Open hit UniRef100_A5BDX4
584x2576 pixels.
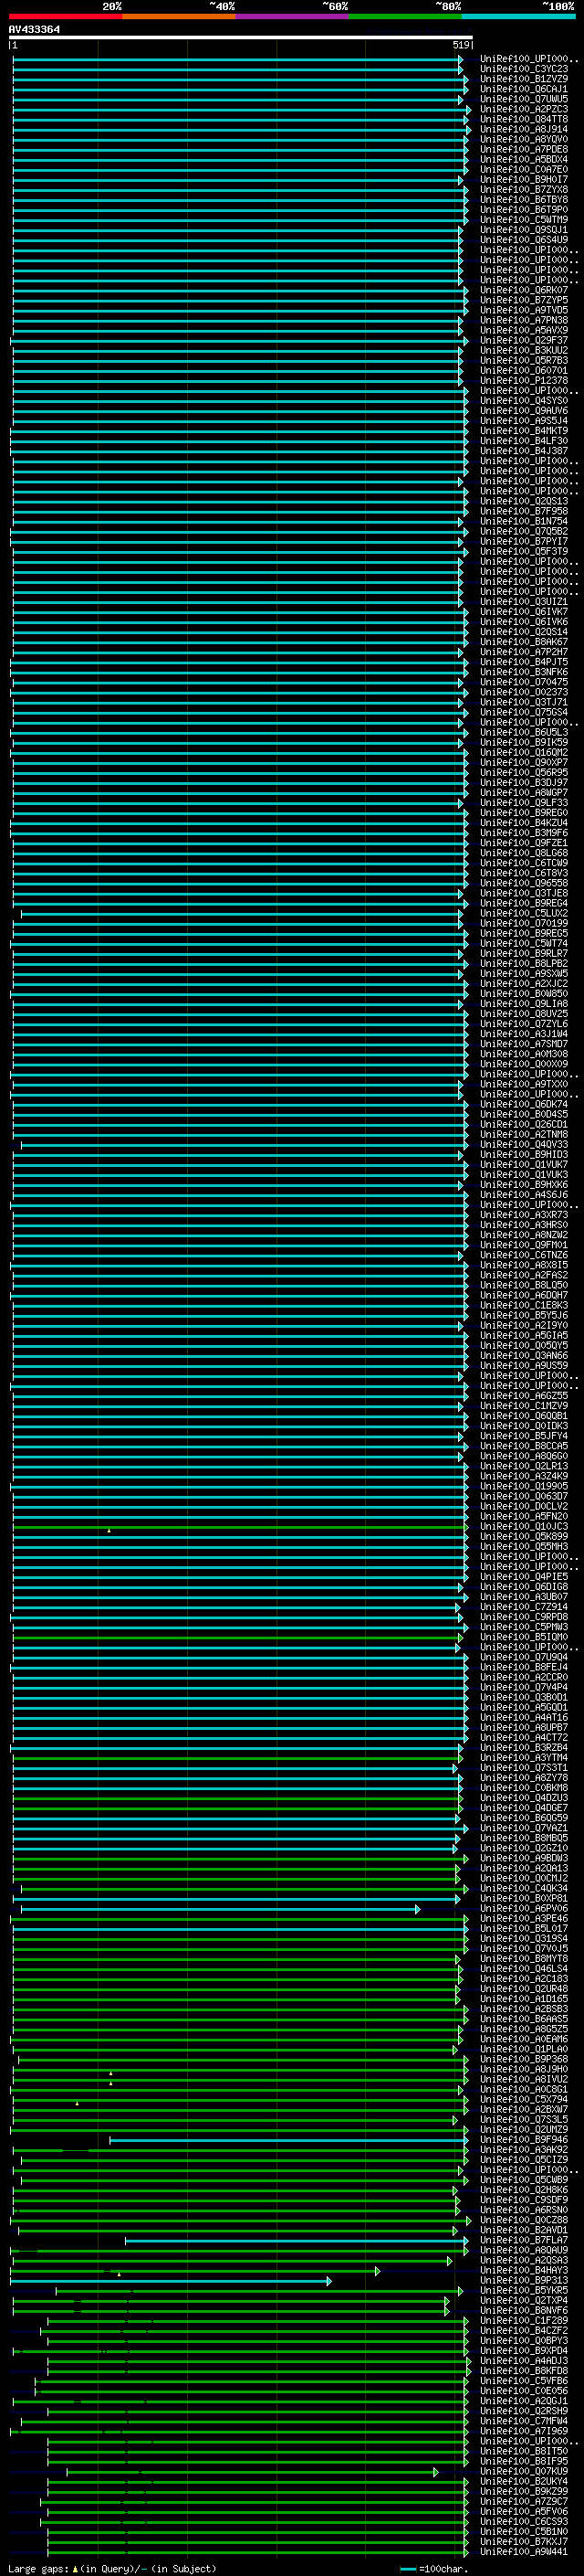[x=524, y=159]
